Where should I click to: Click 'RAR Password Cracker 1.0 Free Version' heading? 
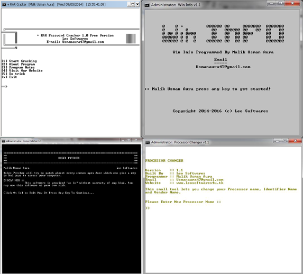click(x=77, y=35)
